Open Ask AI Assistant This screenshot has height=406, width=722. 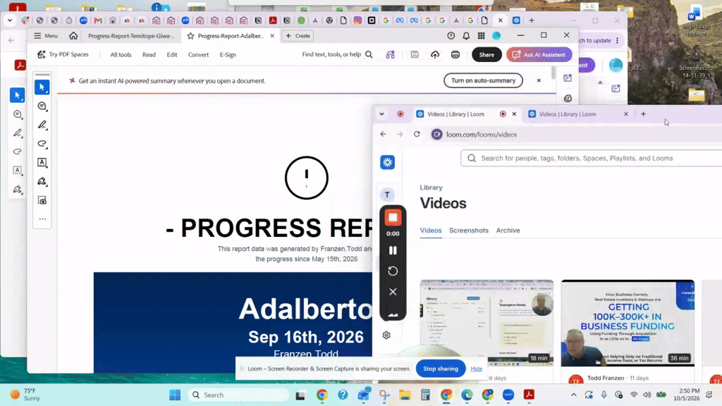tap(539, 54)
